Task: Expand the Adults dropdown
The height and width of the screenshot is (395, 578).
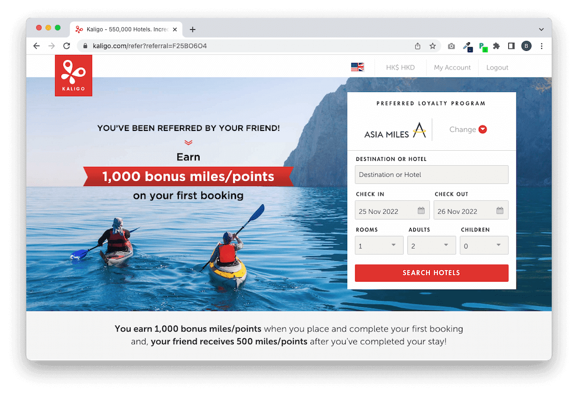Action: 431,245
